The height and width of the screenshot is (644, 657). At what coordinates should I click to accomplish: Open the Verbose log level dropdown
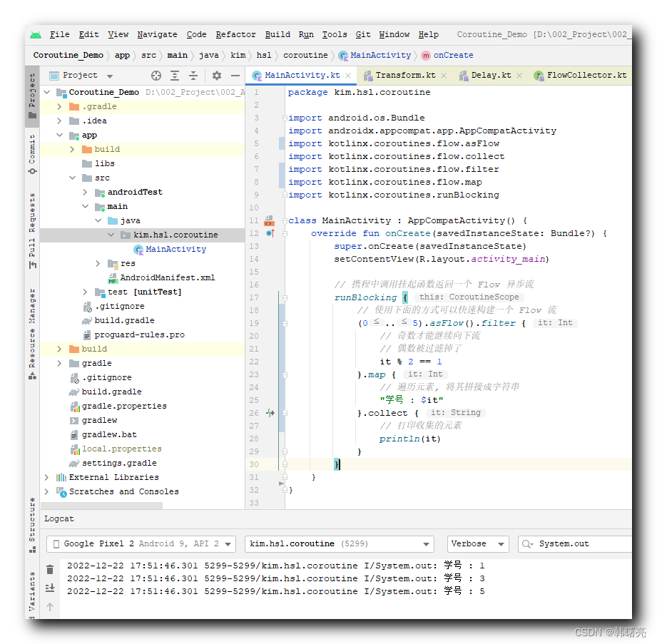tap(478, 544)
